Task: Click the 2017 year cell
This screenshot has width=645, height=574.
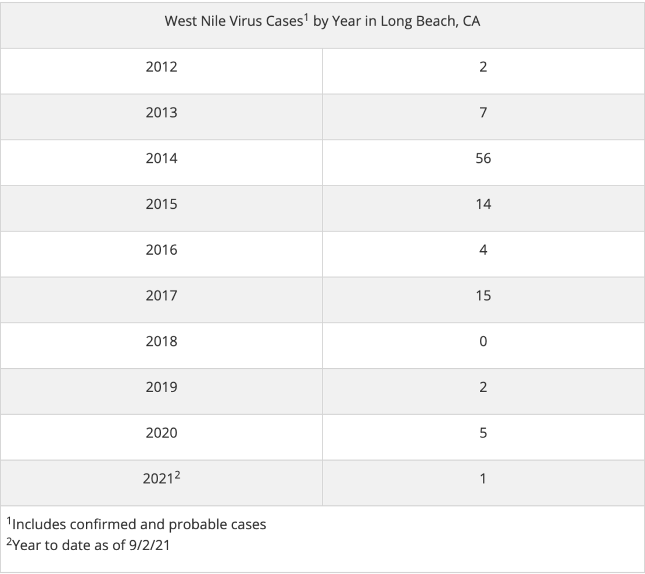Action: coord(161,296)
